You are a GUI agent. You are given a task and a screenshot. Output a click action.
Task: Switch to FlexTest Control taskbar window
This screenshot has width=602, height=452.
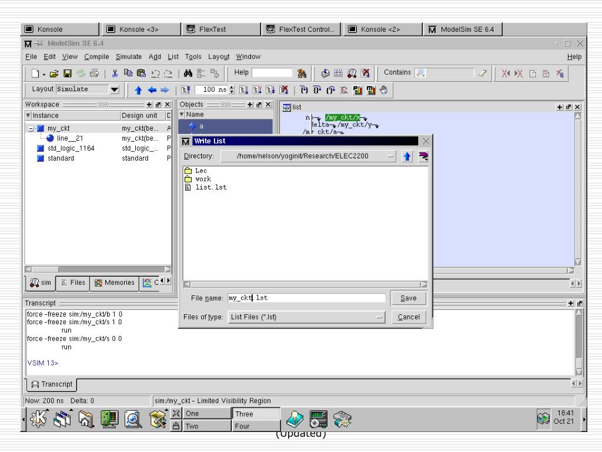[x=302, y=29]
